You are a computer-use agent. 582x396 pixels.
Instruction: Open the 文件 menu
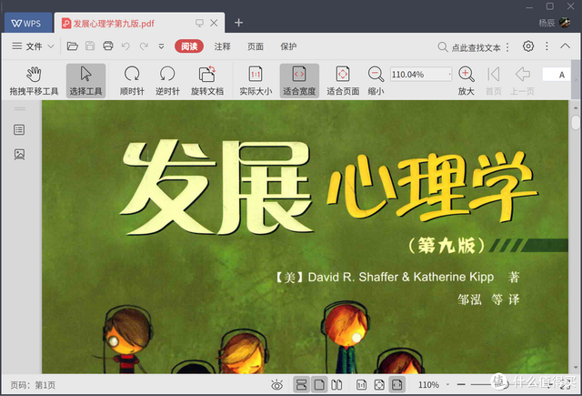click(34, 46)
